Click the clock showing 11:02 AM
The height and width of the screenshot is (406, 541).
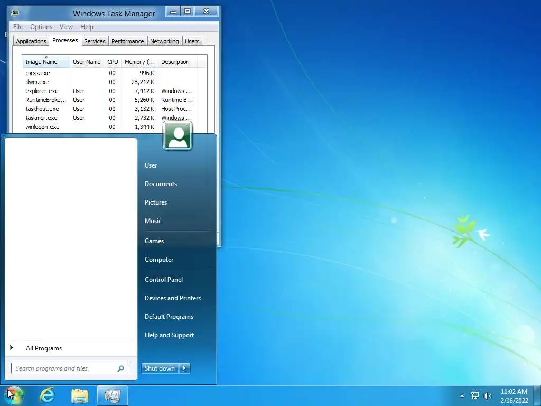pyautogui.click(x=514, y=392)
